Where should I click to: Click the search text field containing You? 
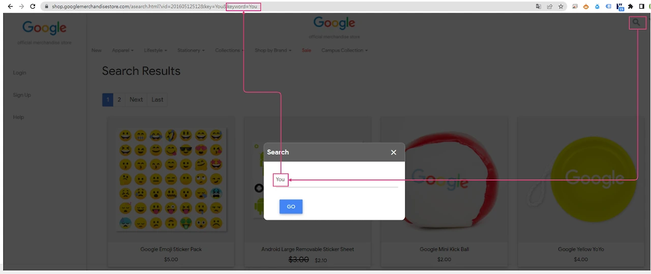pyautogui.click(x=336, y=180)
